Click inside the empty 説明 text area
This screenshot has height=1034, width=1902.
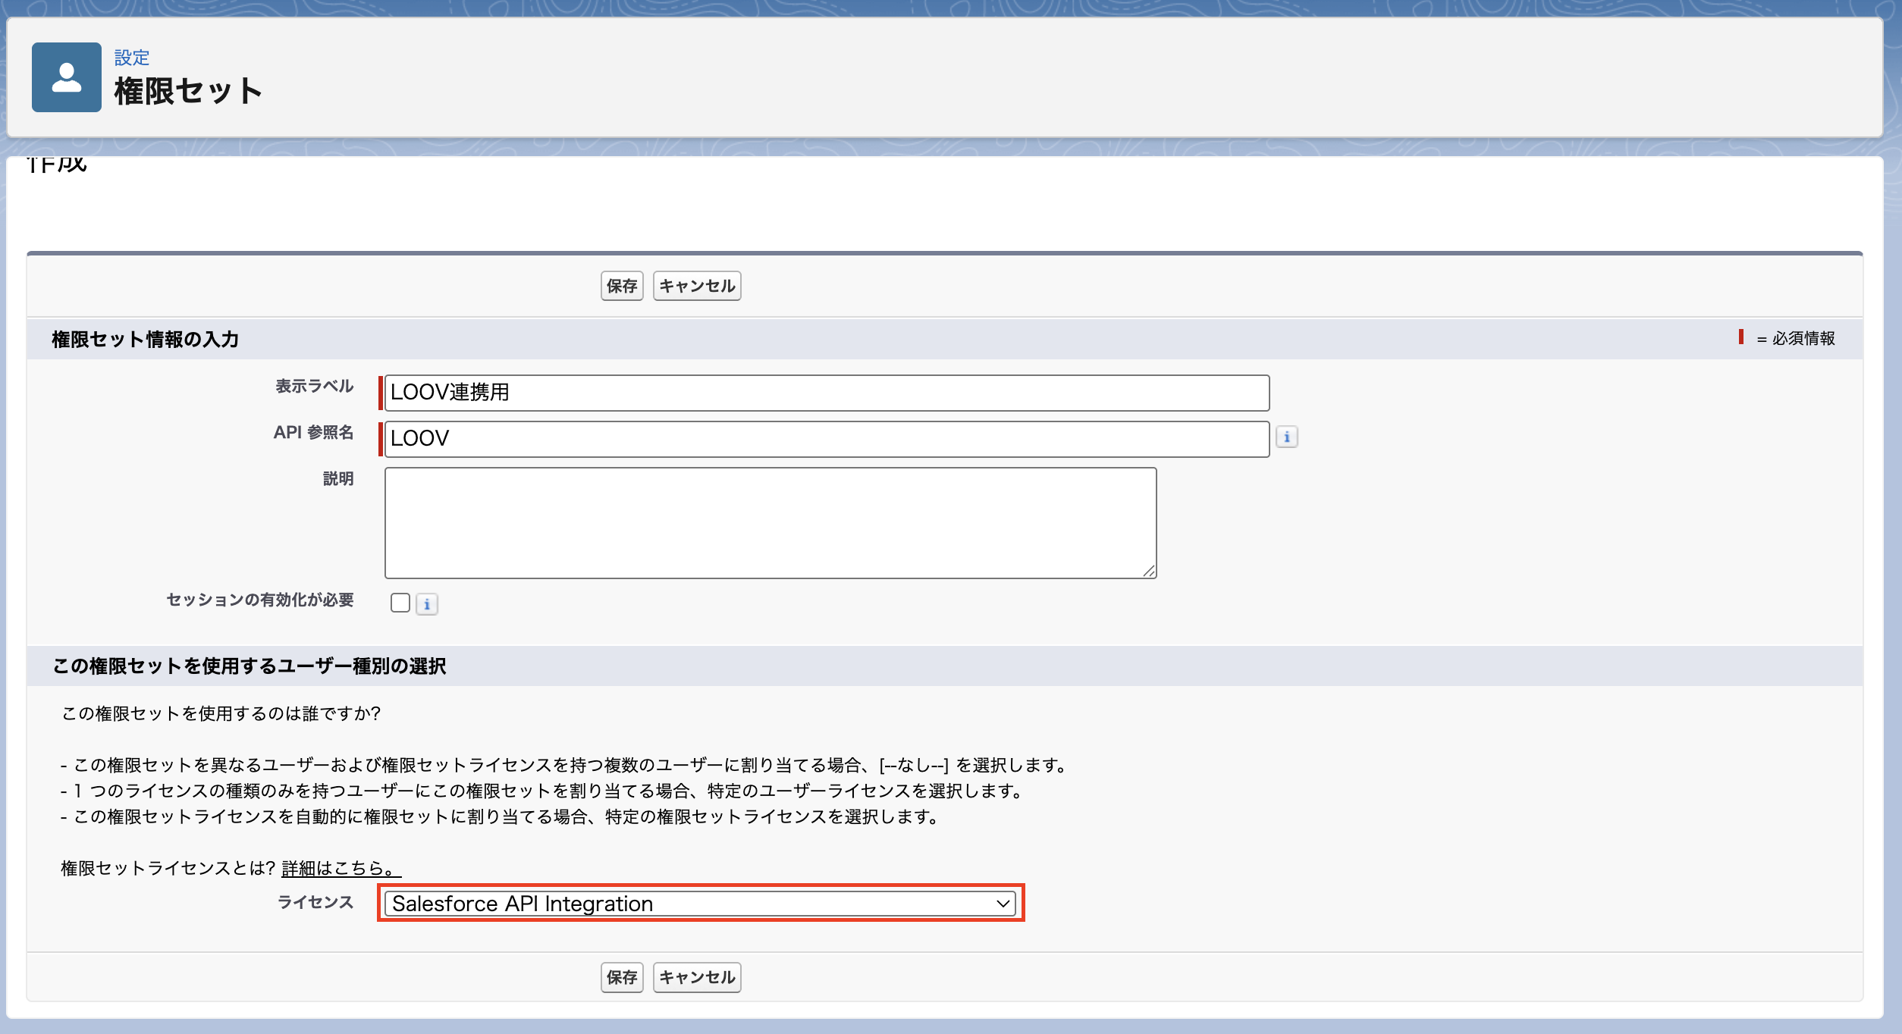pyautogui.click(x=770, y=523)
